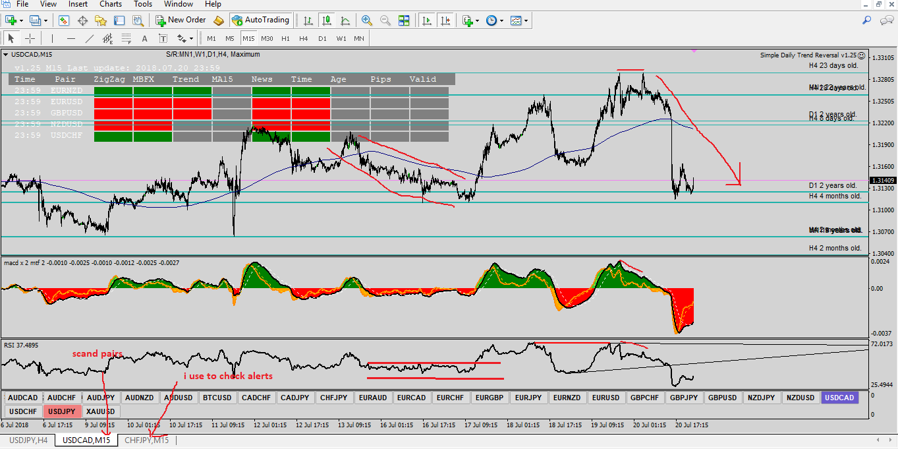Select the H4 timeframe
This screenshot has height=449, width=898.
point(303,38)
